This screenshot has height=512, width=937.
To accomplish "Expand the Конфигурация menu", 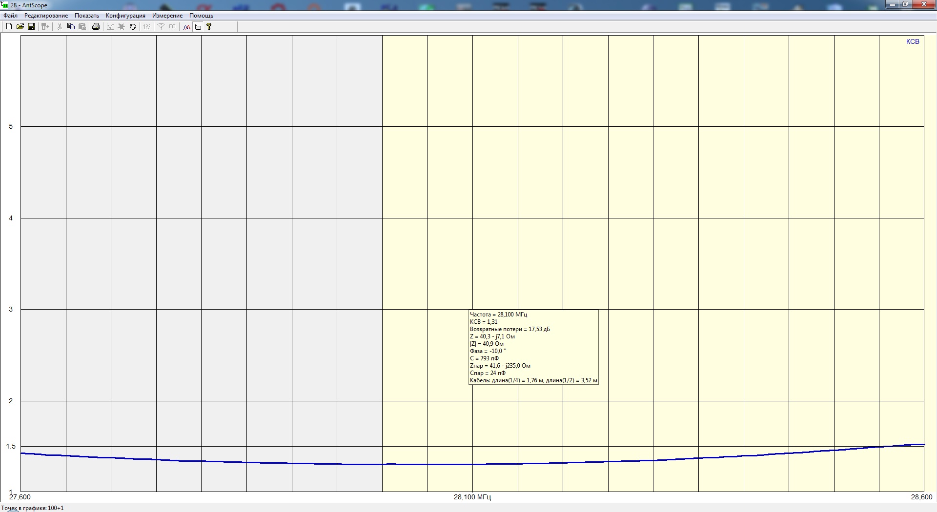I will click(x=125, y=16).
